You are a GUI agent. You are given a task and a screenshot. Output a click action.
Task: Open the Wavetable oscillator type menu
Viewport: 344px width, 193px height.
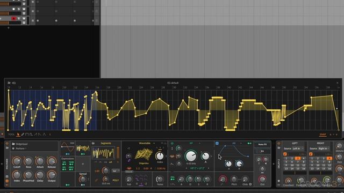(x=146, y=143)
